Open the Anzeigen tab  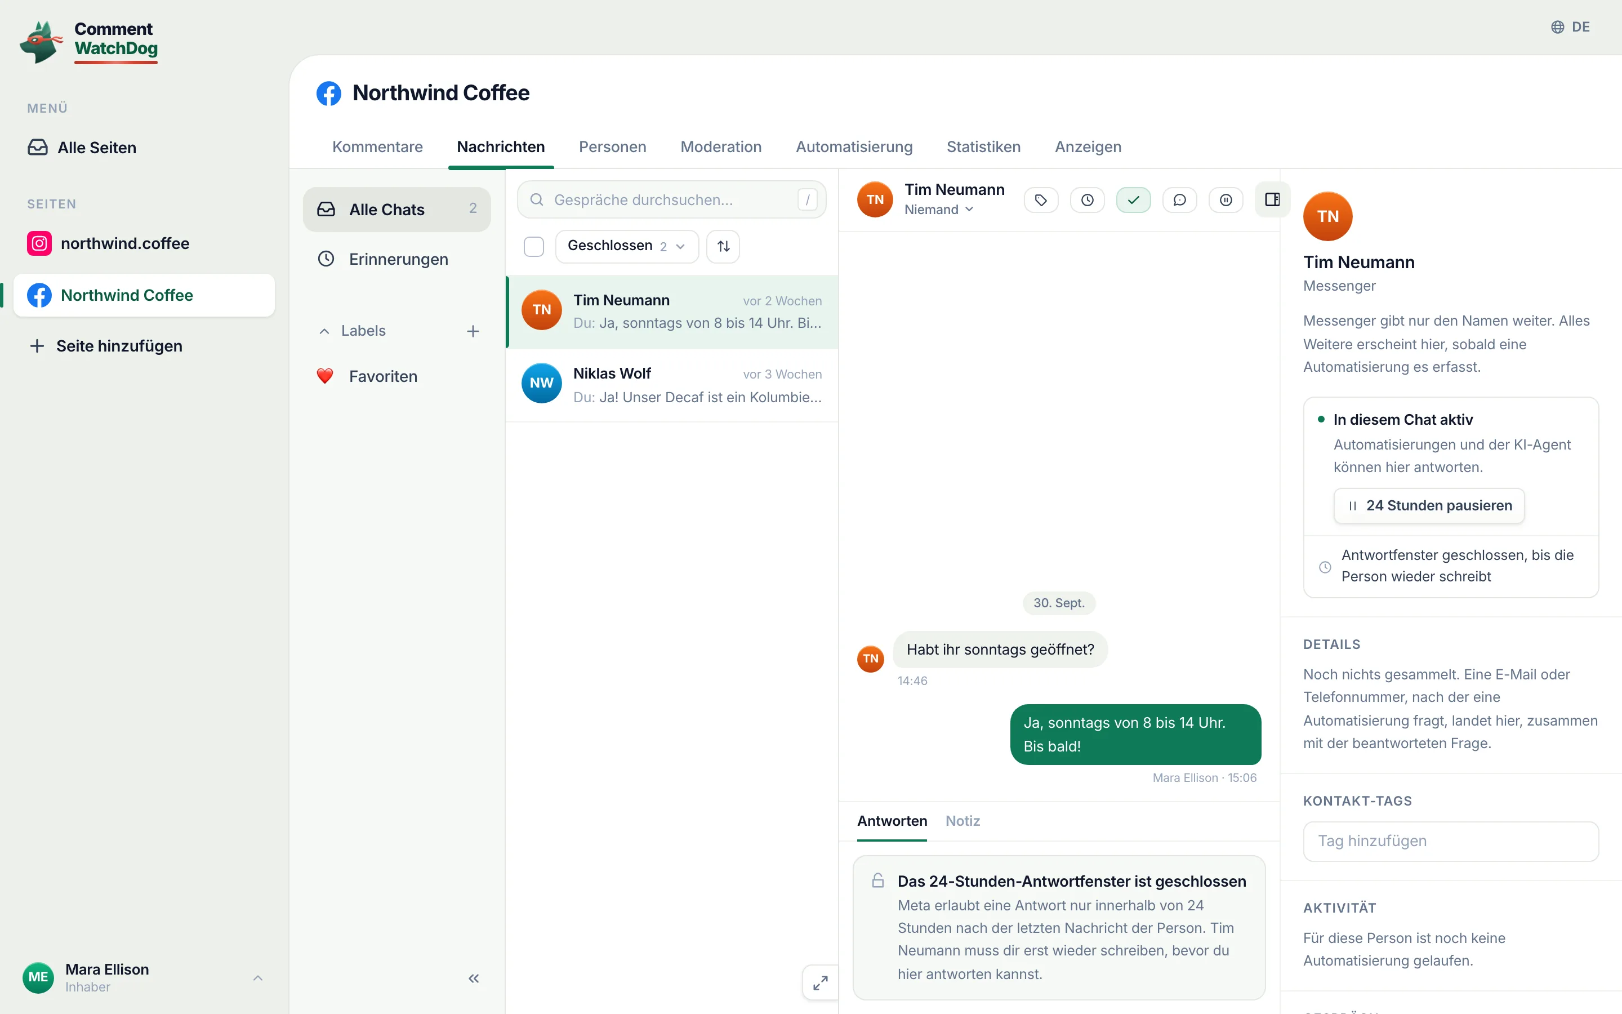tap(1088, 147)
